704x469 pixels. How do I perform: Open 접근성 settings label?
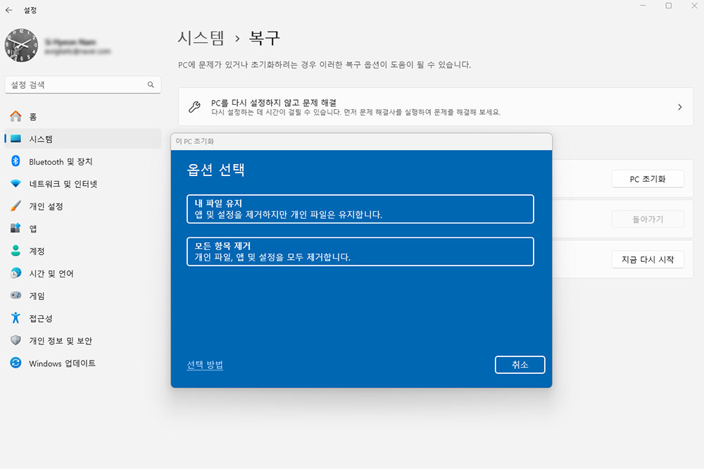pyautogui.click(x=41, y=318)
